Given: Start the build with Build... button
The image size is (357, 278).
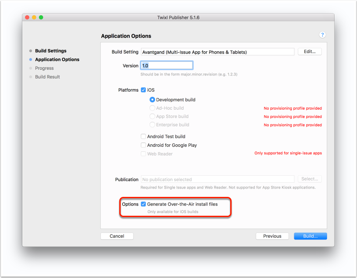Looking at the screenshot, I should click(311, 236).
